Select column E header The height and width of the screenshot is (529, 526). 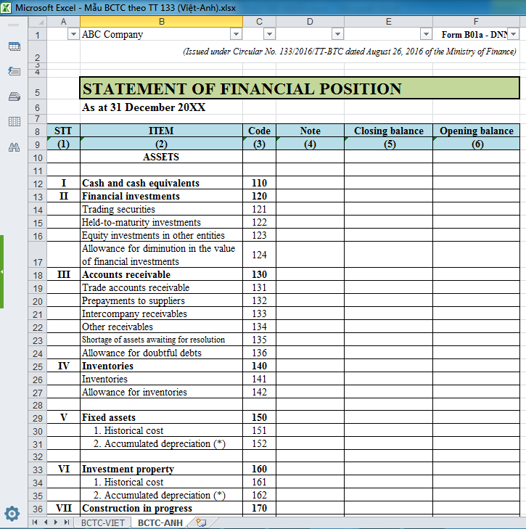(388, 22)
